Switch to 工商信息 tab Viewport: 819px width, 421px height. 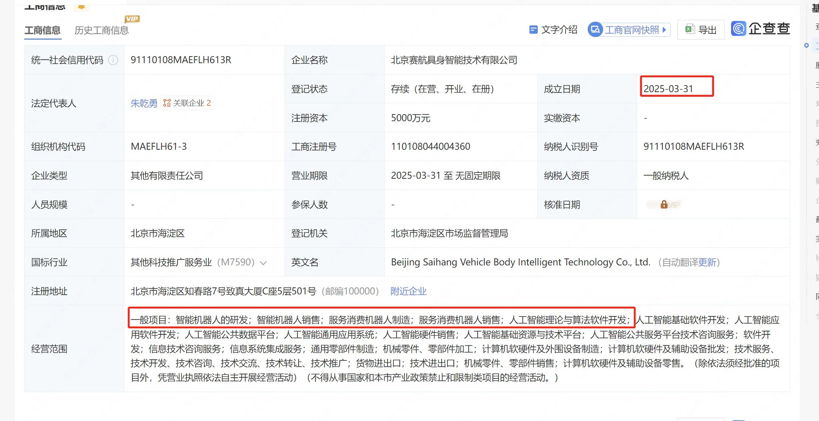(x=43, y=30)
